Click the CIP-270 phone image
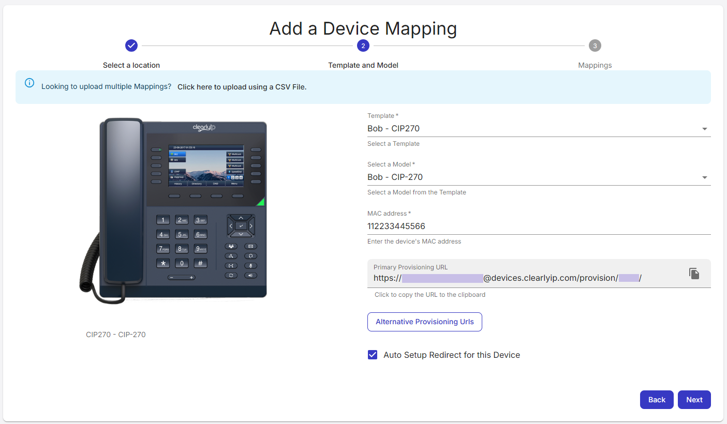This screenshot has width=727, height=424. [173, 210]
